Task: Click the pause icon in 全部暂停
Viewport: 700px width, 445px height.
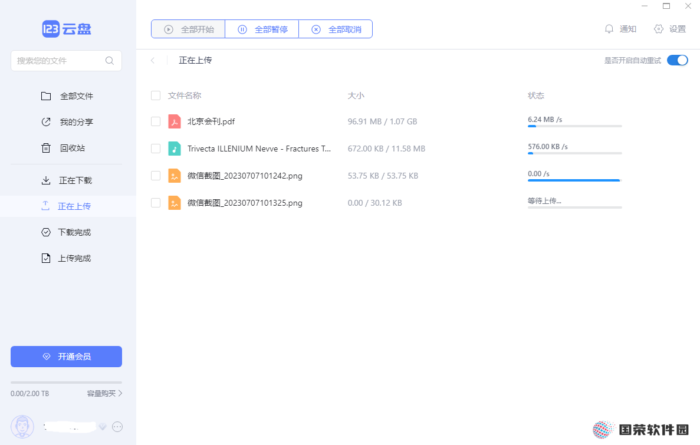Action: point(242,29)
